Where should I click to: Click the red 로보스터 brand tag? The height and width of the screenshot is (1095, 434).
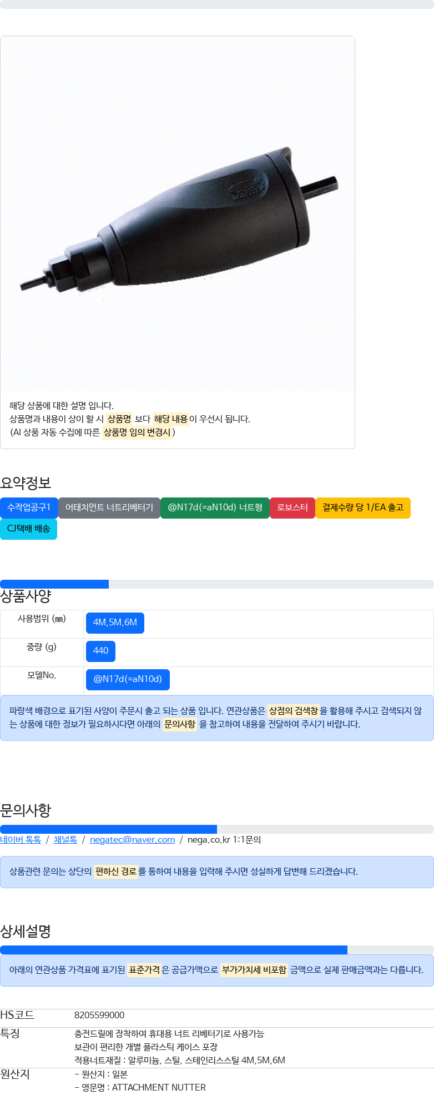(x=292, y=507)
